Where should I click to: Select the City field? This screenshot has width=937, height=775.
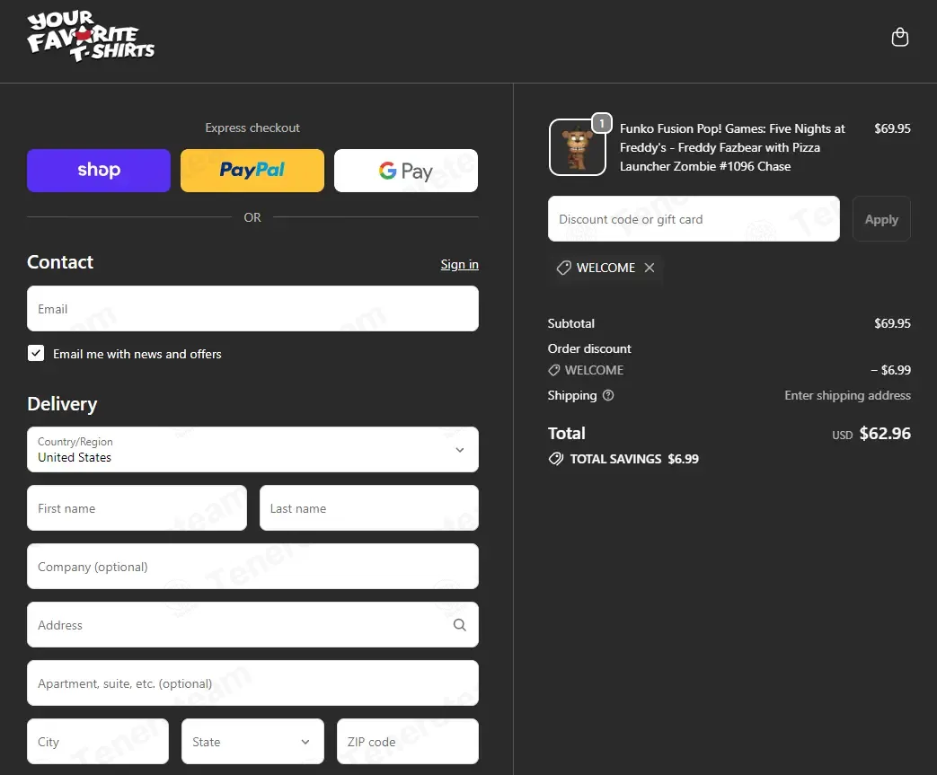(x=98, y=741)
